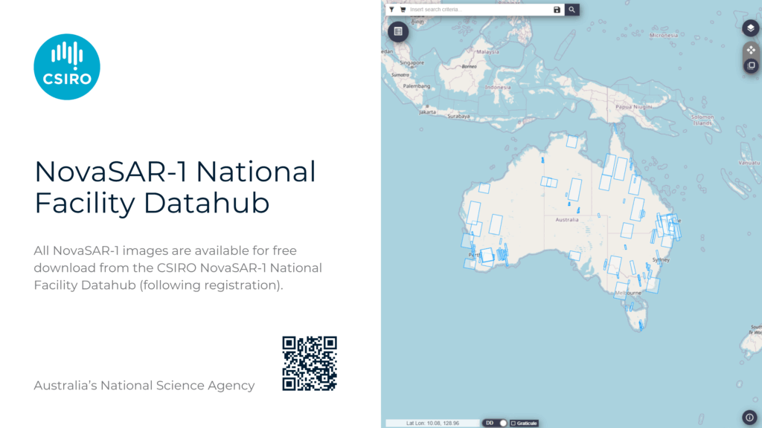Open the map layers button
Screen dimensions: 762x428
tap(751, 27)
